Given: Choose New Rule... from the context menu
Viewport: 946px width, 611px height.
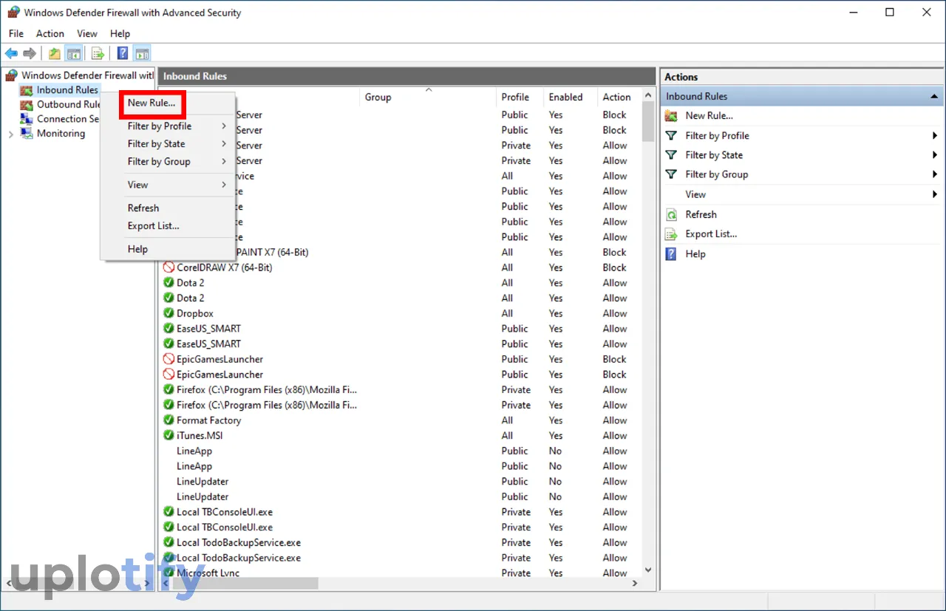Looking at the screenshot, I should [151, 103].
